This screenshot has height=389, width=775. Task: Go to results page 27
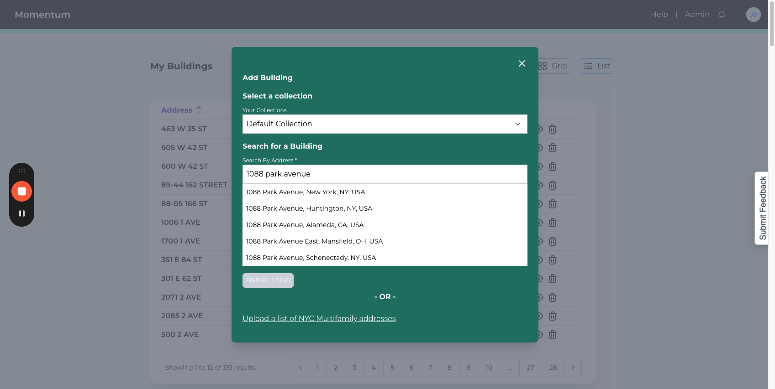[530, 368]
